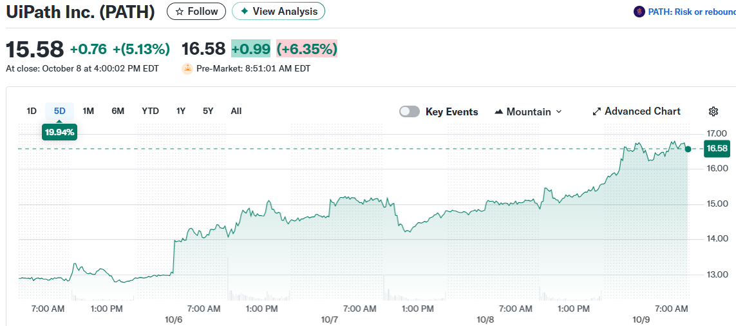Click the 16.58 current price label

coord(717,149)
